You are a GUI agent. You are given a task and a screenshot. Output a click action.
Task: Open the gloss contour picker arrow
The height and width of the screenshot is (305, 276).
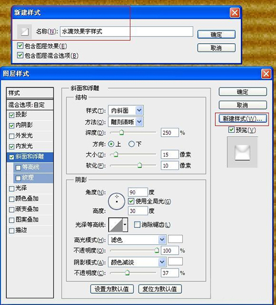(125, 225)
